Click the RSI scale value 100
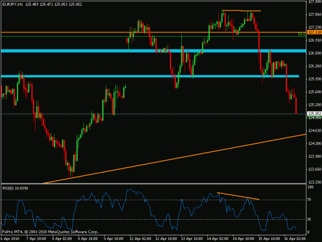 click(x=311, y=187)
